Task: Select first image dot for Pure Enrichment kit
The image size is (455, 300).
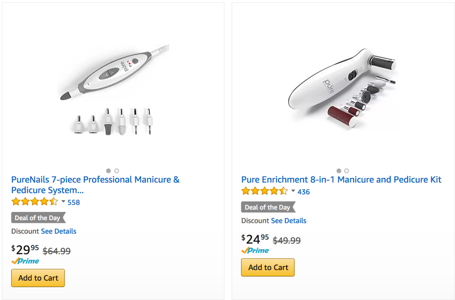Action: coord(339,171)
